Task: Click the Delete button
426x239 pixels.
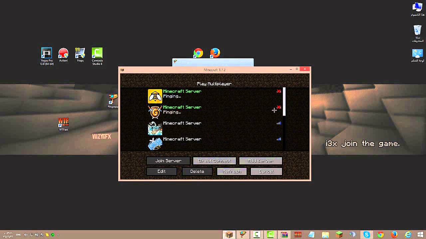Action: (197, 171)
